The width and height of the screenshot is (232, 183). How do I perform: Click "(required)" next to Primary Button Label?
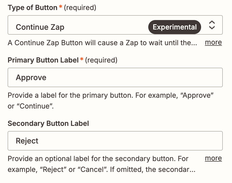pos(101,60)
